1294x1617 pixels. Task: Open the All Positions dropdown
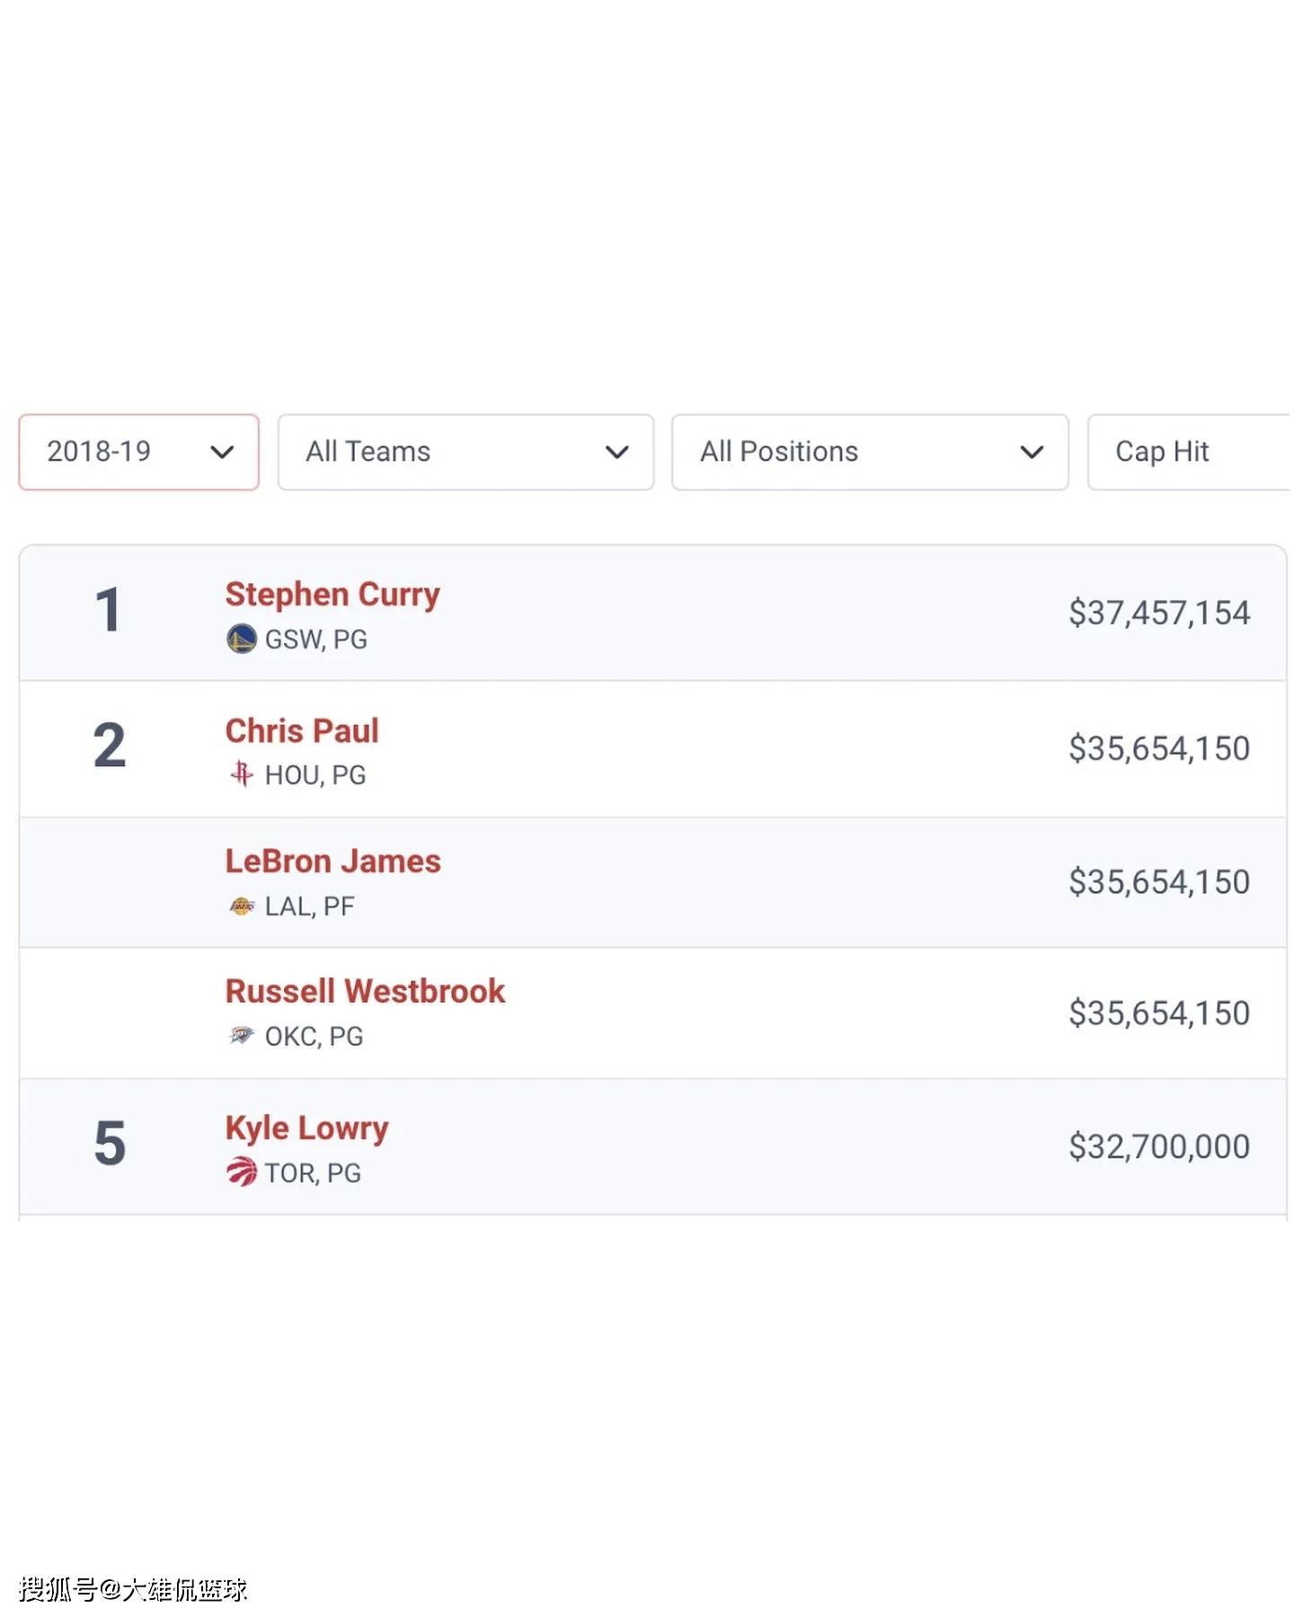point(870,452)
